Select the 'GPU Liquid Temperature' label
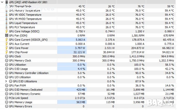The width and height of the screenshot is (177, 110). click(x=23, y=23)
